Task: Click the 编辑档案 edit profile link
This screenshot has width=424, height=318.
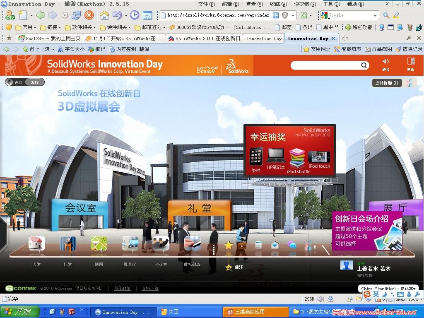Action: 364,275
